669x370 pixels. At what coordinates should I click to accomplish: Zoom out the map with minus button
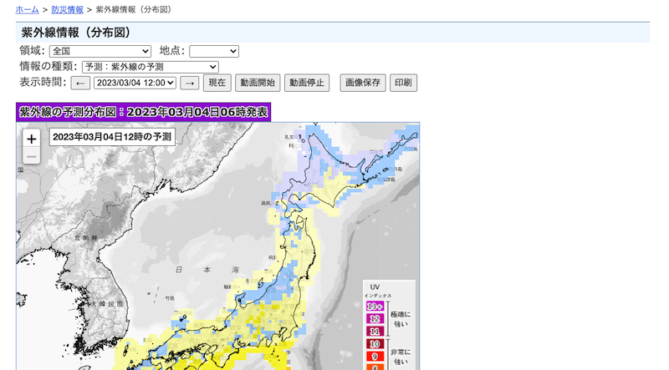(x=31, y=156)
